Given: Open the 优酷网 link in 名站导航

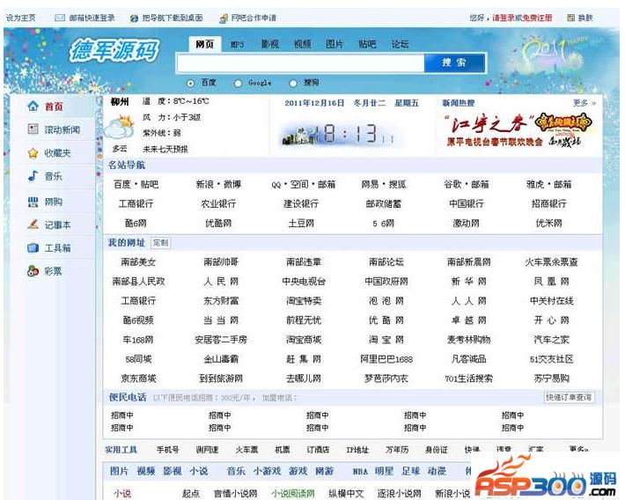Looking at the screenshot, I should [x=218, y=224].
